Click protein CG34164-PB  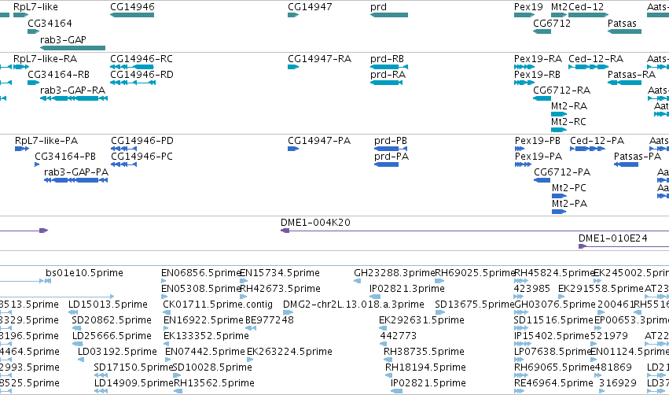(x=37, y=164)
